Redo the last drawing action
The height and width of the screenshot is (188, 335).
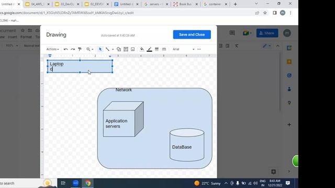[73, 49]
